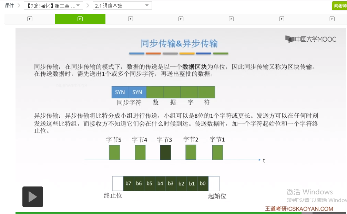The image size is (347, 214).
Task: Click the breadcrumb arrow before 2.1 通信基础
Action: pos(88,6)
